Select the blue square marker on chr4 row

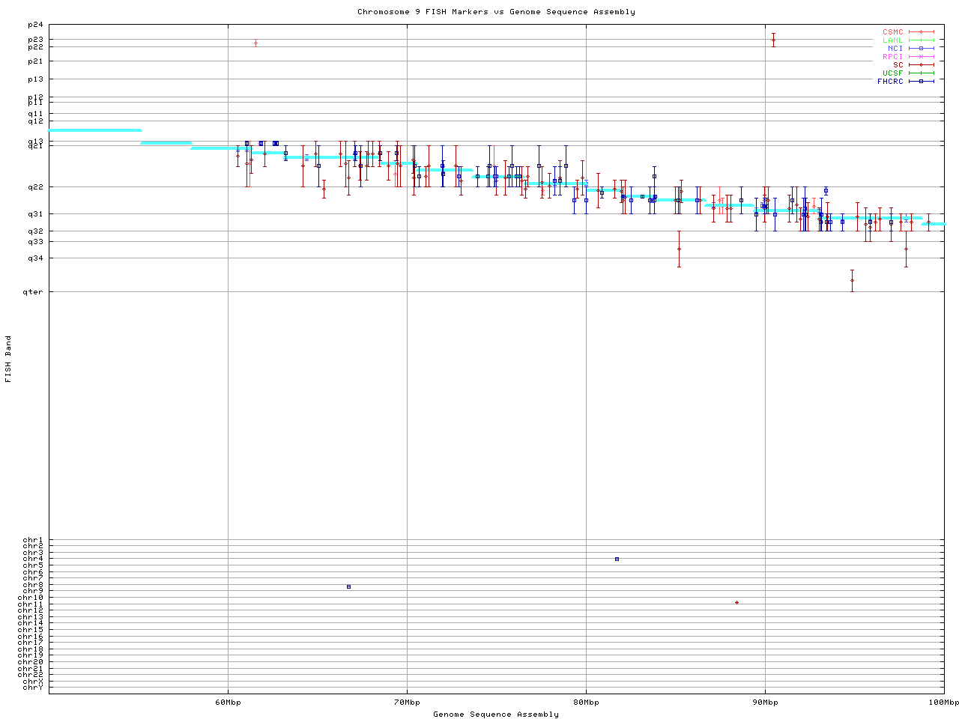(x=617, y=559)
